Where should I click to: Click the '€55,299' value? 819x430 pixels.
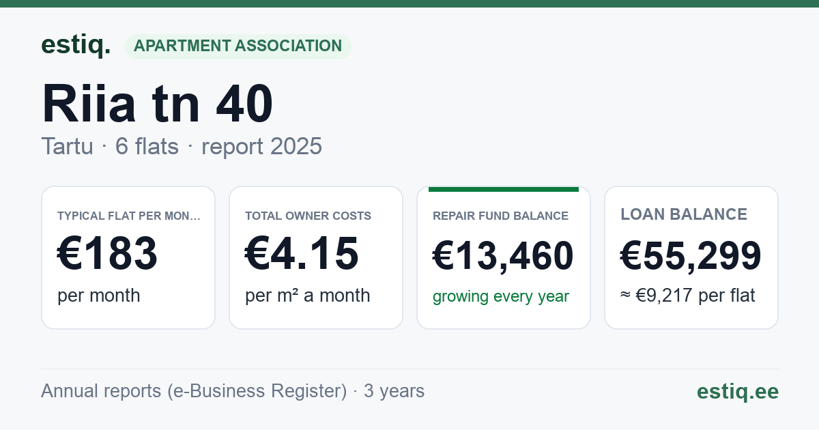[x=691, y=257]
